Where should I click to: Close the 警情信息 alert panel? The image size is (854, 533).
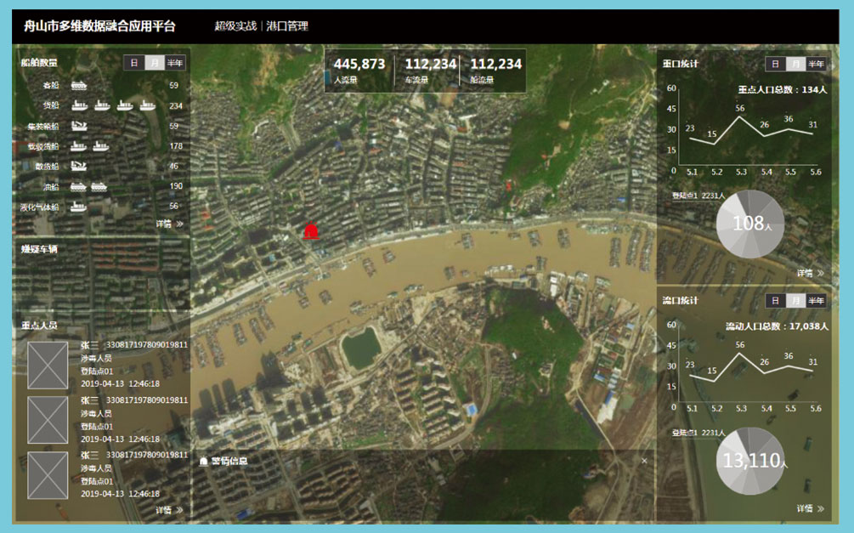644,461
